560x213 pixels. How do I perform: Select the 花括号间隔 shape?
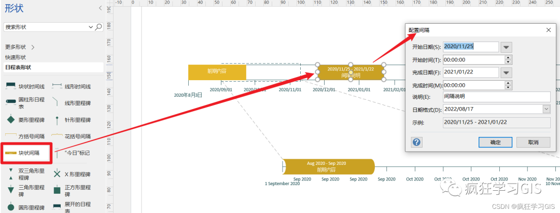click(72, 136)
